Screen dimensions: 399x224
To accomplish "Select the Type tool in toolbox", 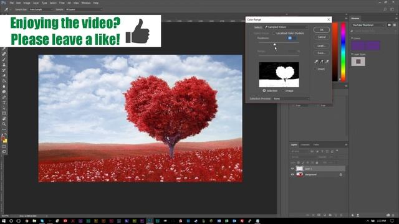I will point(4,103).
